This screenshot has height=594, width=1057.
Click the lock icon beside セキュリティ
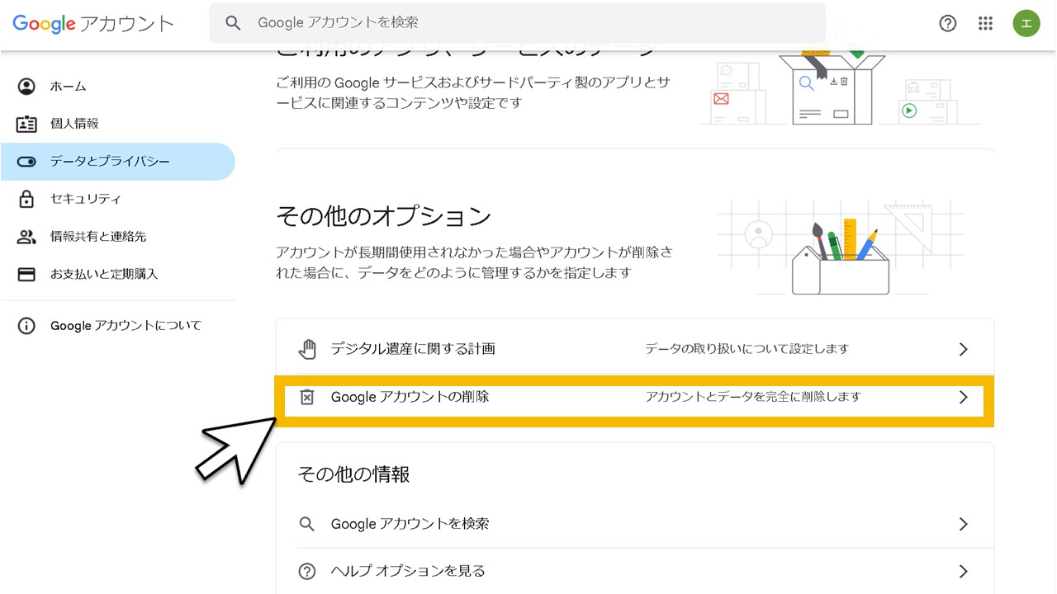coord(26,199)
